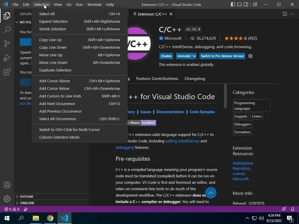Split the editor right

click(x=285, y=14)
